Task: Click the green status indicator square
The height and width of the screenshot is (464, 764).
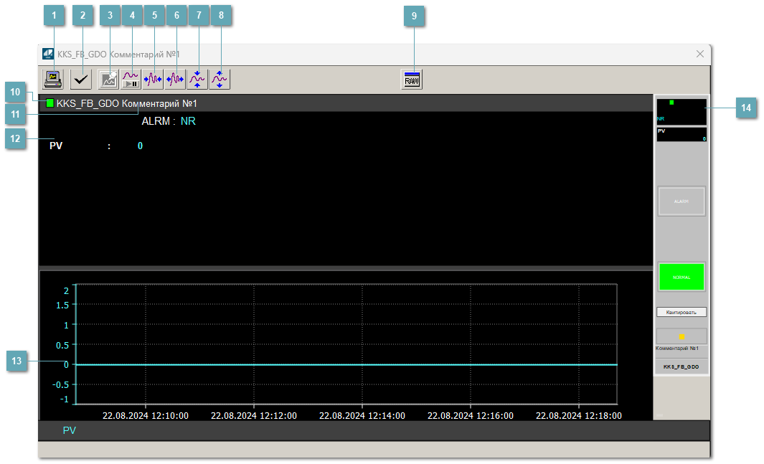Action: point(49,103)
